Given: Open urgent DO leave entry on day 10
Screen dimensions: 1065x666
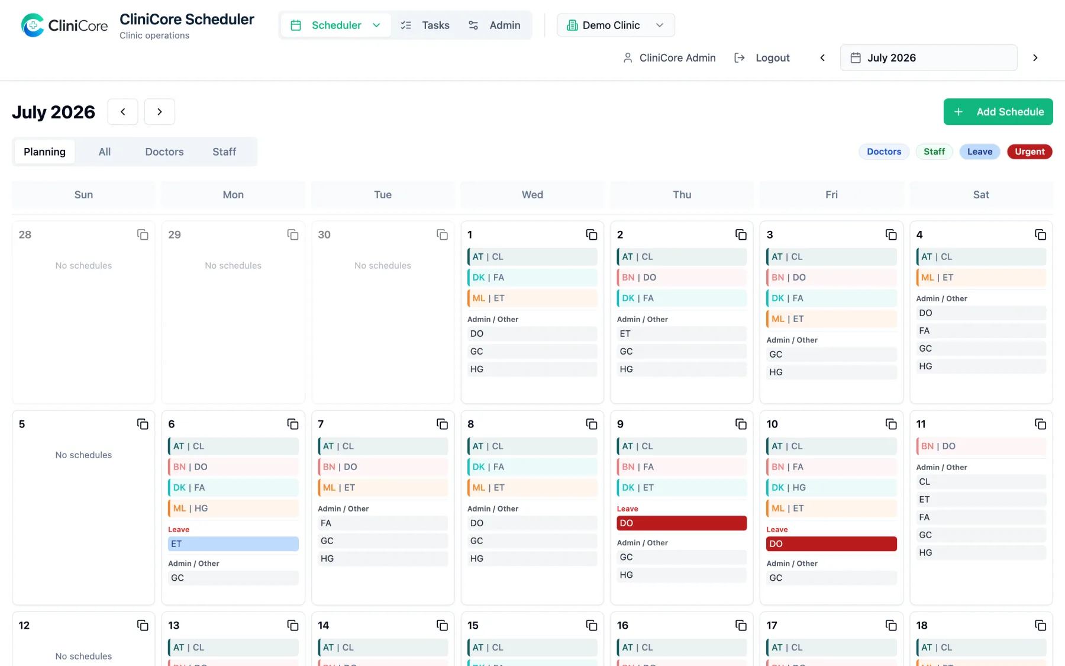Looking at the screenshot, I should pyautogui.click(x=831, y=544).
